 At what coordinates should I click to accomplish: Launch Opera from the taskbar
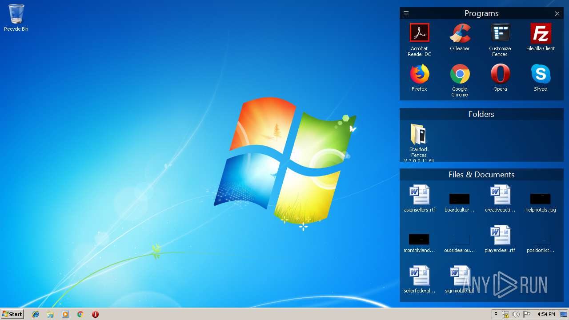click(95, 314)
